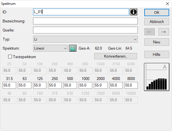Select the 1000 Hz value field
This screenshot has height=131, width=172.
pos(85,85)
